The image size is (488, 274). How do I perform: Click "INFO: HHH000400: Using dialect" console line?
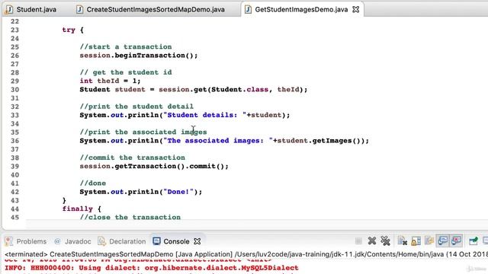pos(151,267)
